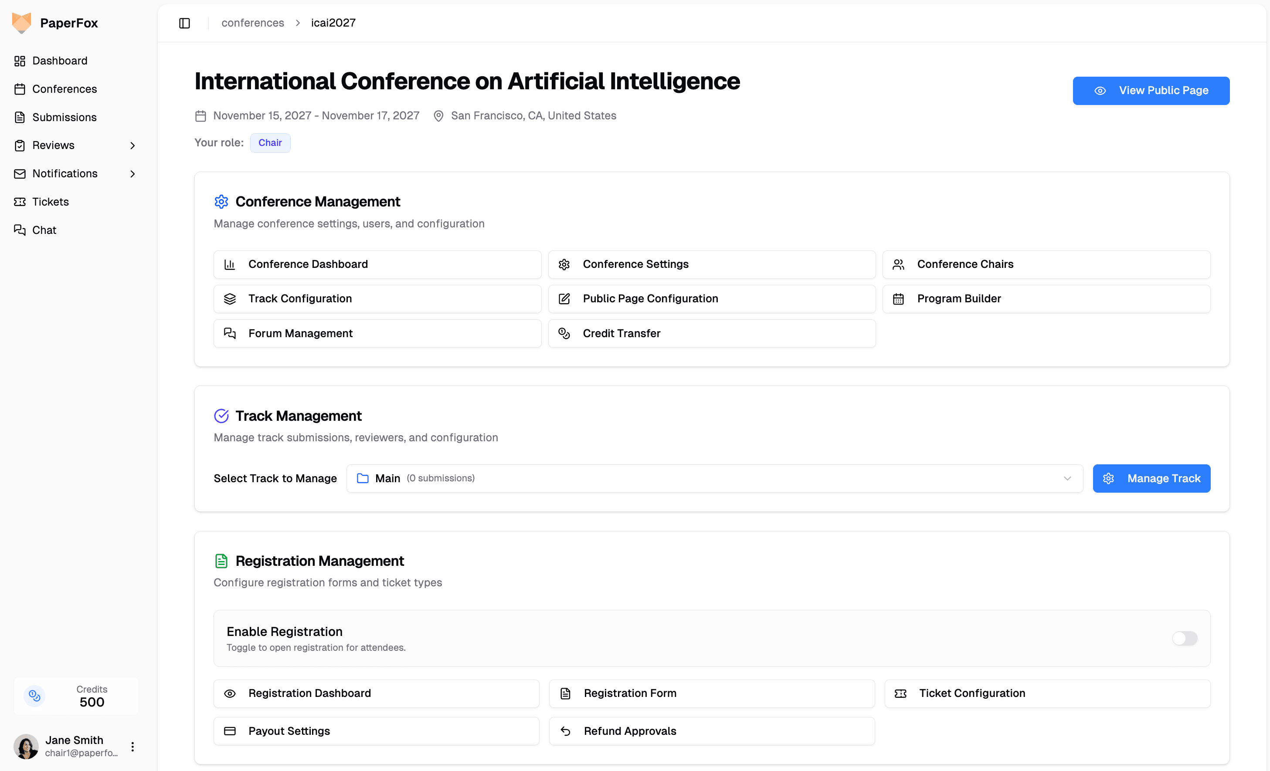Click the PaperFox fox logo
Screen dimensions: 1270x771
[21, 23]
